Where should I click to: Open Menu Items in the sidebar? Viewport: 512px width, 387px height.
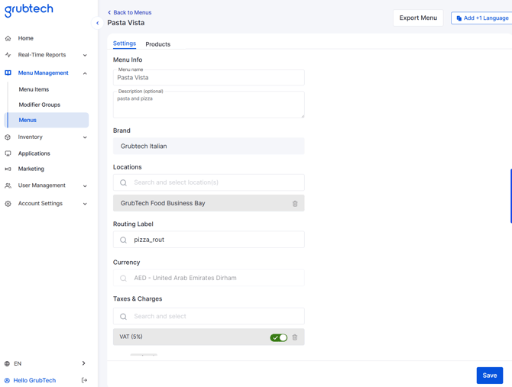coord(34,89)
